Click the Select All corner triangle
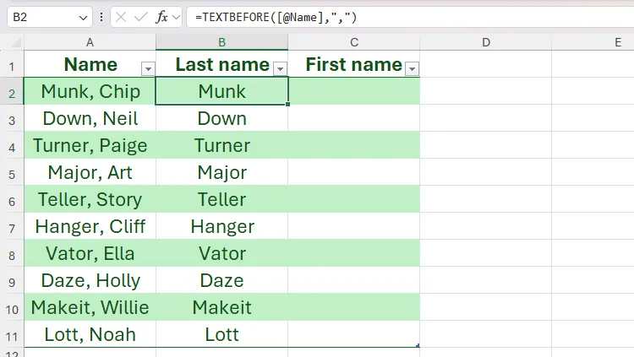Screen dimensions: 634x357 (x=15, y=42)
